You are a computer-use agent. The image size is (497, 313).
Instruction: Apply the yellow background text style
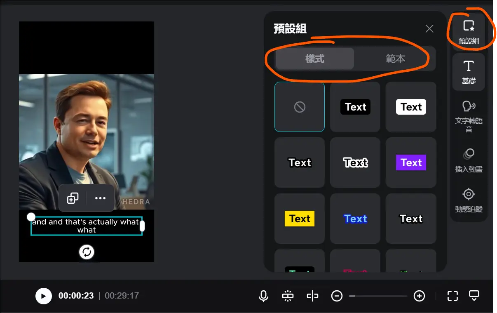tap(300, 219)
